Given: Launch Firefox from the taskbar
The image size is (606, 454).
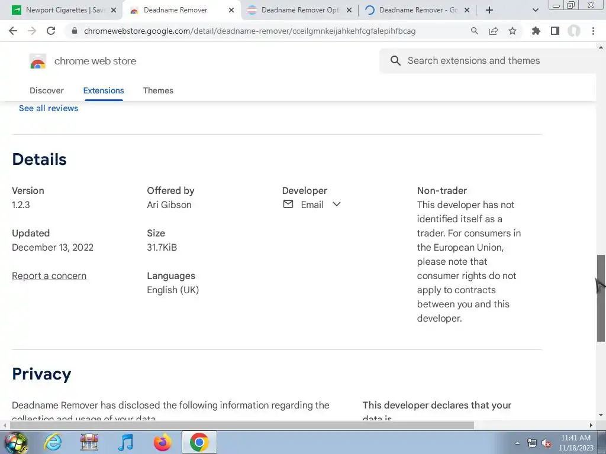Looking at the screenshot, I should (162, 442).
